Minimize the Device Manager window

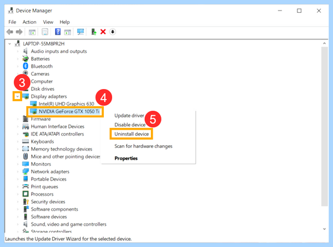tap(280, 11)
